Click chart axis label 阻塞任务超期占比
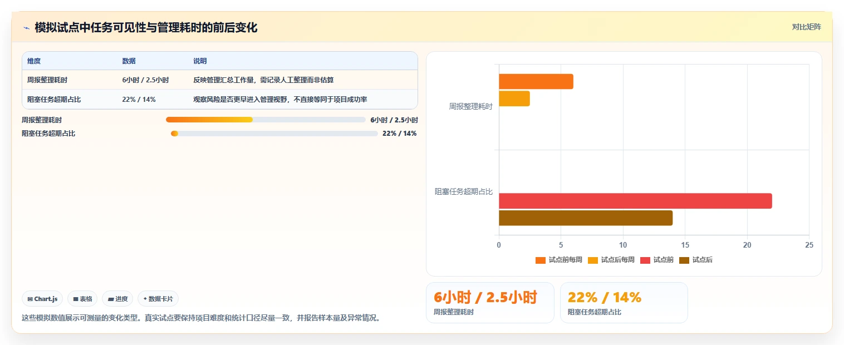 [464, 191]
